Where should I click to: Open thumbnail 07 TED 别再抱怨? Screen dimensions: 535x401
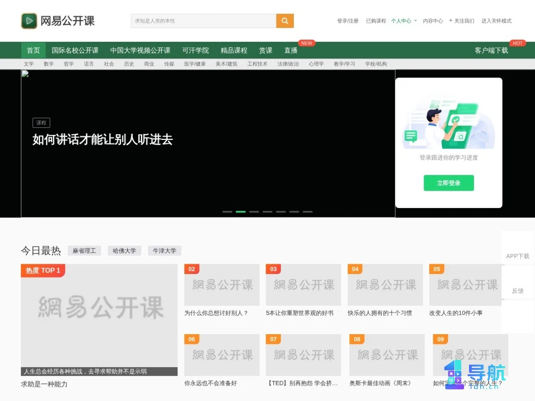[x=303, y=355]
